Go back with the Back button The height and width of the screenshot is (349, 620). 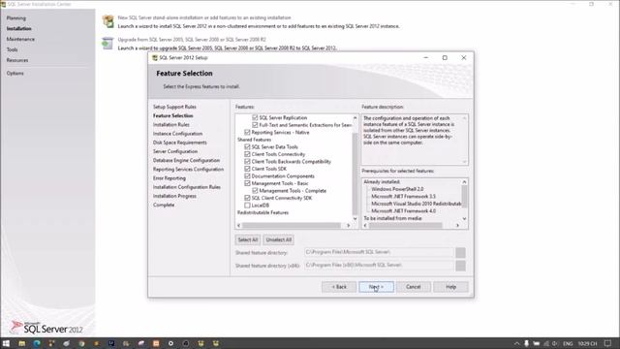339,287
